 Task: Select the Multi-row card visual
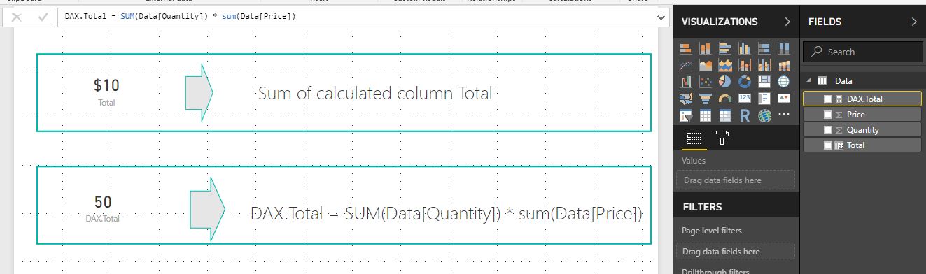tap(764, 99)
